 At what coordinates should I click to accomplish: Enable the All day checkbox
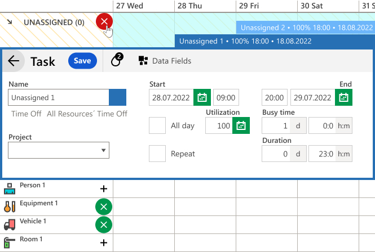tap(157, 125)
